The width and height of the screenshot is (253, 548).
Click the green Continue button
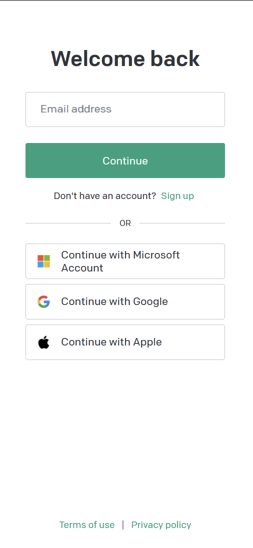pos(125,160)
